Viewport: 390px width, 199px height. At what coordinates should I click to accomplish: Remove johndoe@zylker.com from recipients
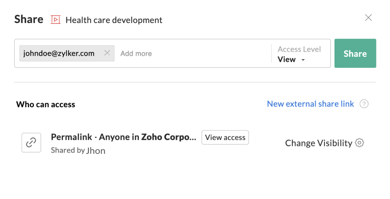point(107,53)
